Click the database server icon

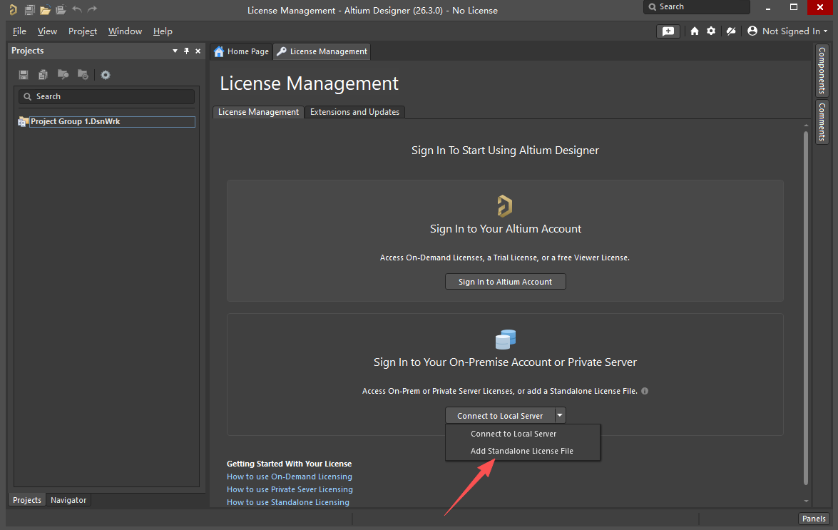506,340
